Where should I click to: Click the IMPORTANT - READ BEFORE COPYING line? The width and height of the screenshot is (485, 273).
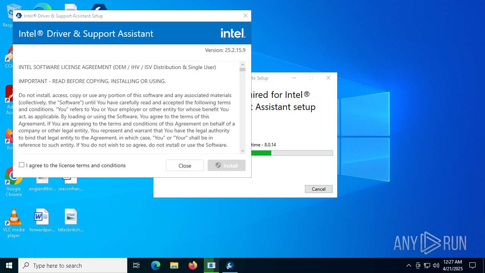[92, 81]
